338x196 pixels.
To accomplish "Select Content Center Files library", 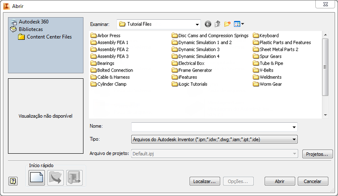I will pos(45,37).
